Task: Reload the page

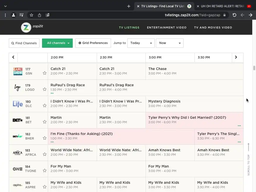Action: click(x=234, y=15)
